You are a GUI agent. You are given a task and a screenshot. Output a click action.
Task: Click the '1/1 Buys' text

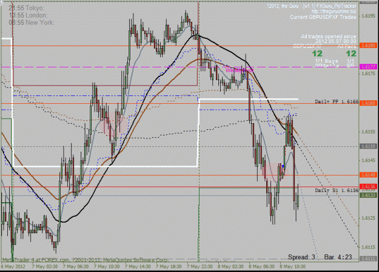[x=327, y=61]
